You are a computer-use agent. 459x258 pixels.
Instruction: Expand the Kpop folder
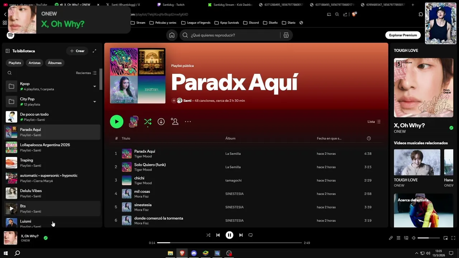coord(95,86)
